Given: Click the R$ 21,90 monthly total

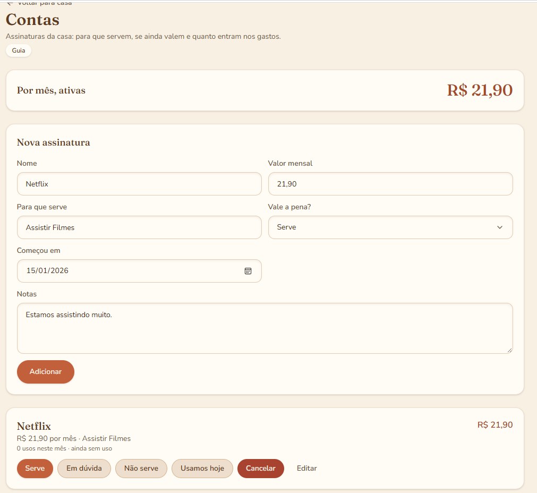Looking at the screenshot, I should (x=480, y=90).
